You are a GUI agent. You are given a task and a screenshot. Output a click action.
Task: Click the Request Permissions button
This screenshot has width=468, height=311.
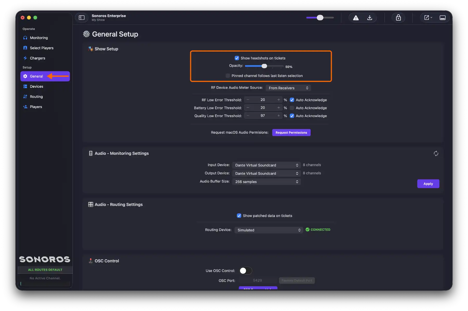[x=291, y=133]
